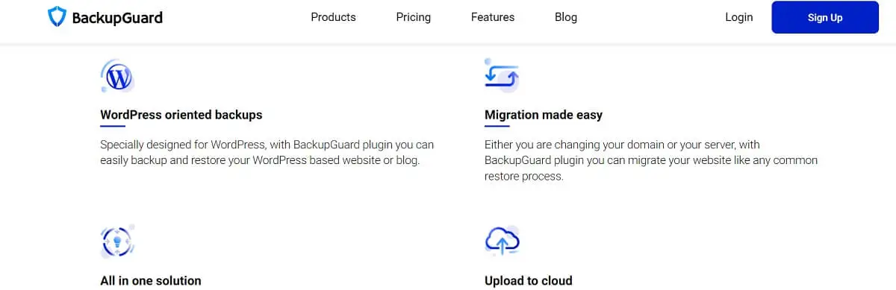
Task: Click underline beneath Migration made easy
Action: (497, 127)
